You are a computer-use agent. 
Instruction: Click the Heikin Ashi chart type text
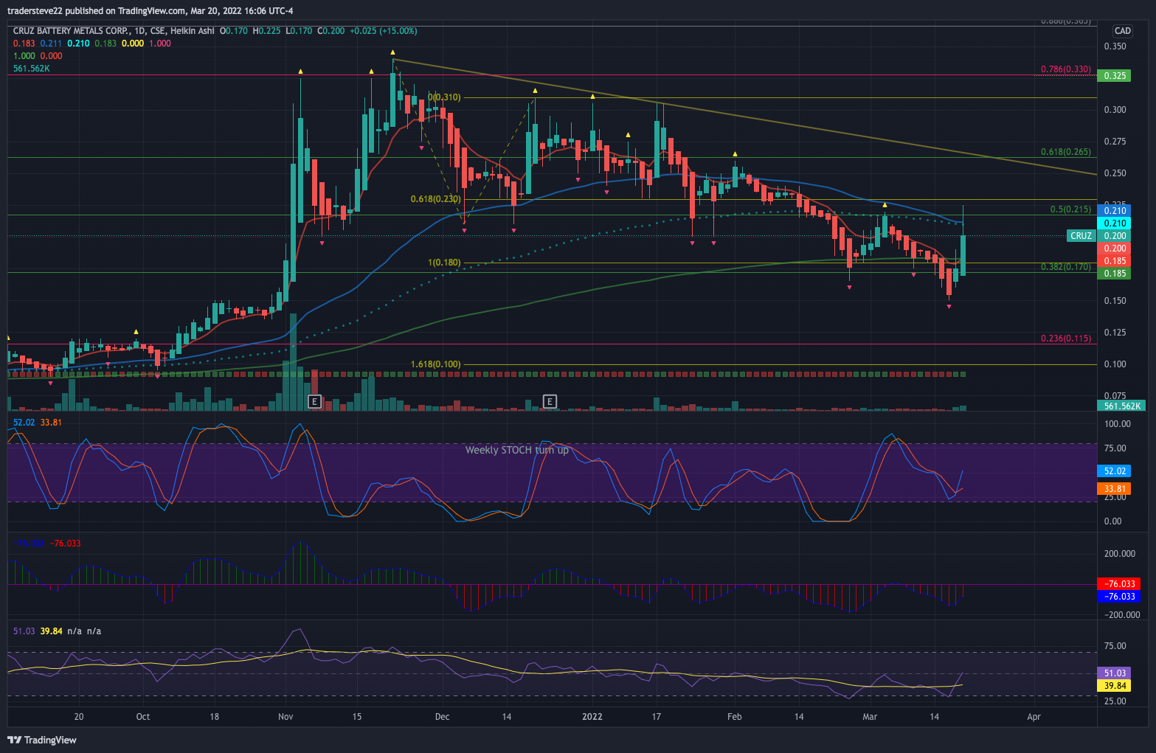pos(192,31)
